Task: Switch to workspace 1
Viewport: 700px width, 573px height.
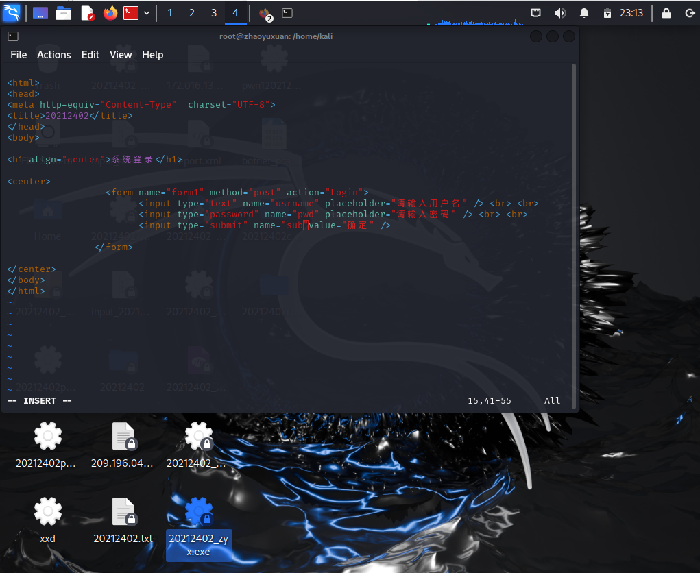Action: click(169, 14)
